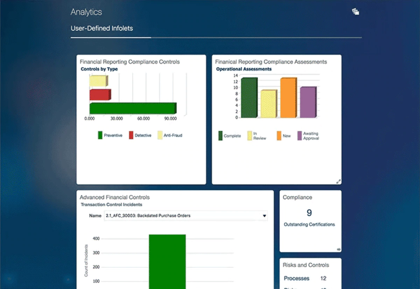Click the yellow Anti-Fraud legend swatch
The width and height of the screenshot is (420, 289).
coord(160,135)
